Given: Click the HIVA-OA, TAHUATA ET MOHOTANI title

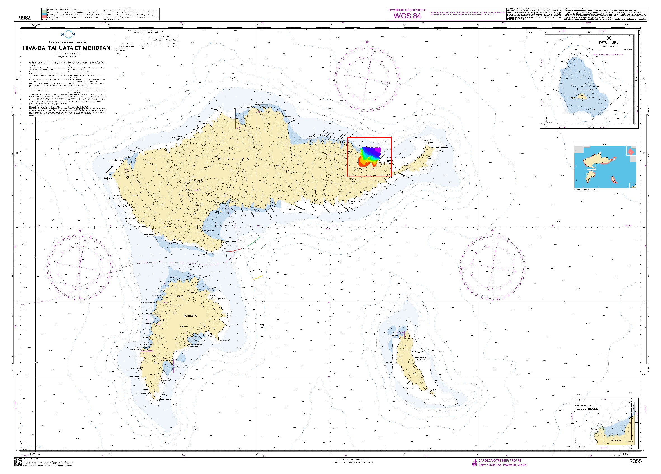Looking at the screenshot, I should 67,48.
